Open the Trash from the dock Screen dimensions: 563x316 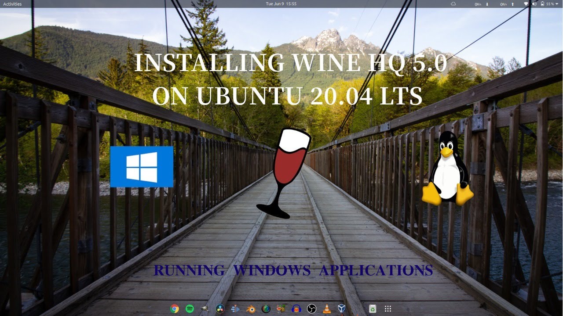(x=373, y=309)
